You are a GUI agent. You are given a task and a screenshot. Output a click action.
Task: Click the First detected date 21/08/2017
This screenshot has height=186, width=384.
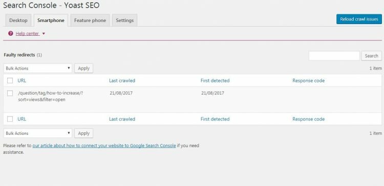click(212, 93)
